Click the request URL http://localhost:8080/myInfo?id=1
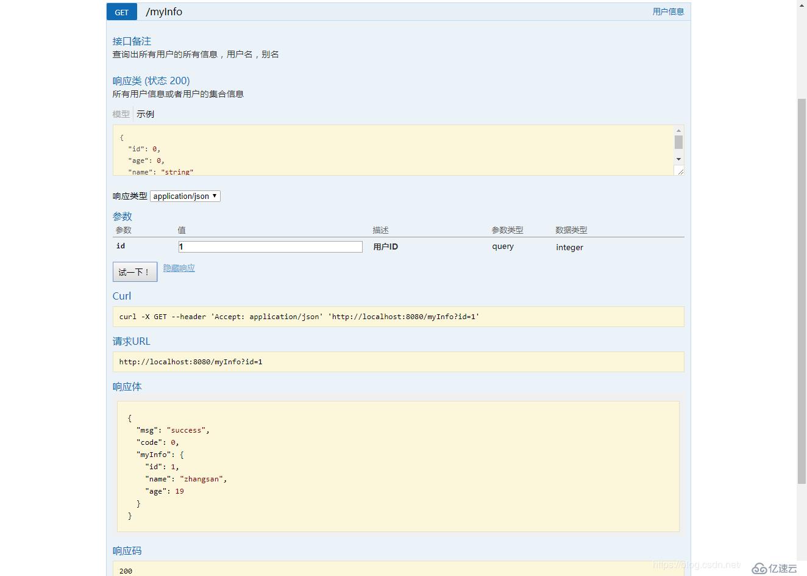 point(191,362)
